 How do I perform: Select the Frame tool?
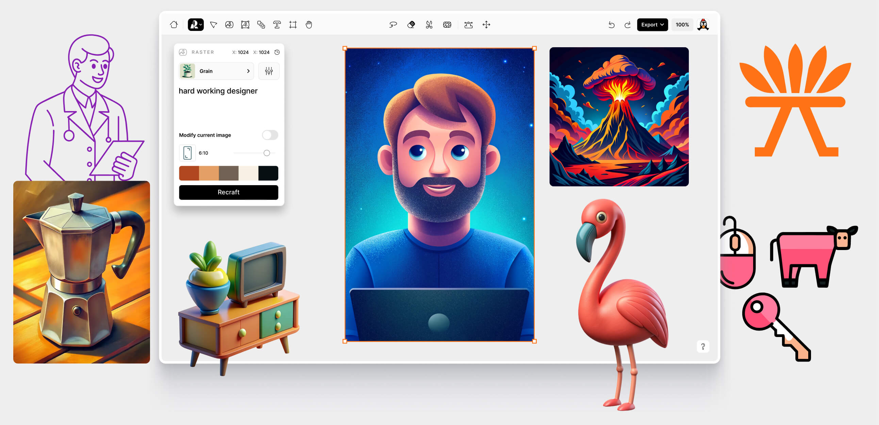293,24
